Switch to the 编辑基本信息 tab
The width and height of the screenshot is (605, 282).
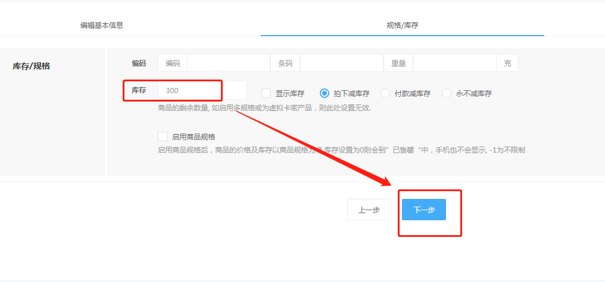point(102,26)
